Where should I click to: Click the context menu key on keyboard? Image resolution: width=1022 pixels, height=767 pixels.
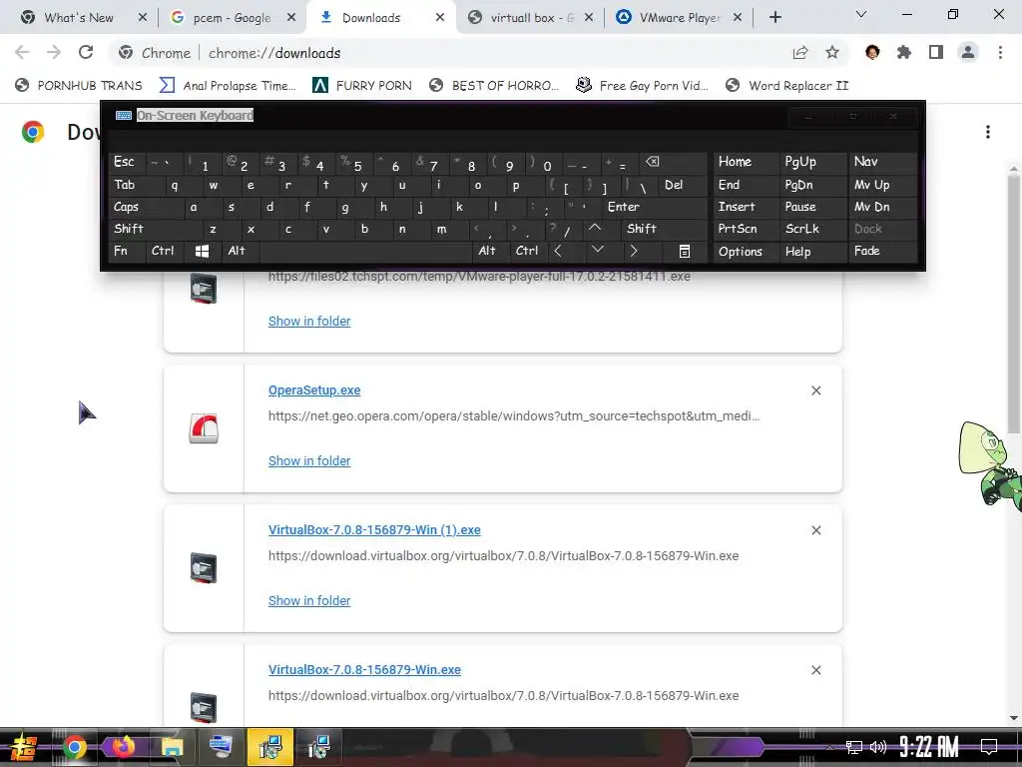click(685, 251)
